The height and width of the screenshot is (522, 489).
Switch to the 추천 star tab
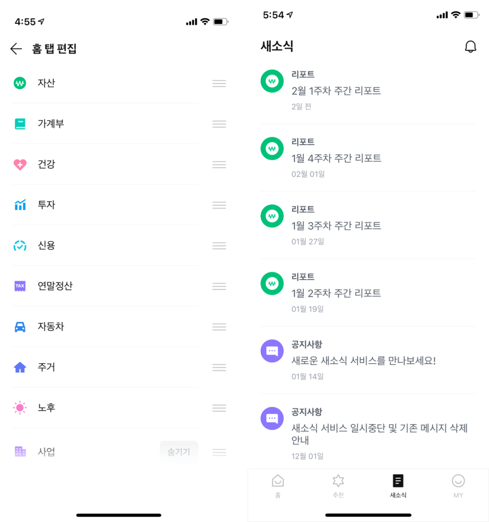(338, 486)
